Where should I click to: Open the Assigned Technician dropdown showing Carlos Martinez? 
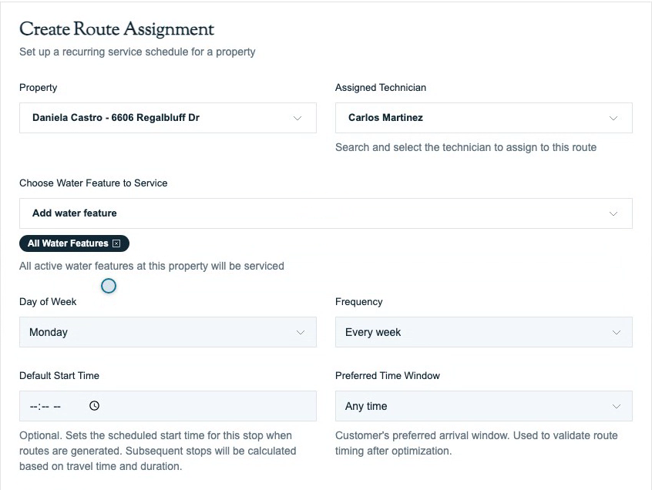pos(483,118)
